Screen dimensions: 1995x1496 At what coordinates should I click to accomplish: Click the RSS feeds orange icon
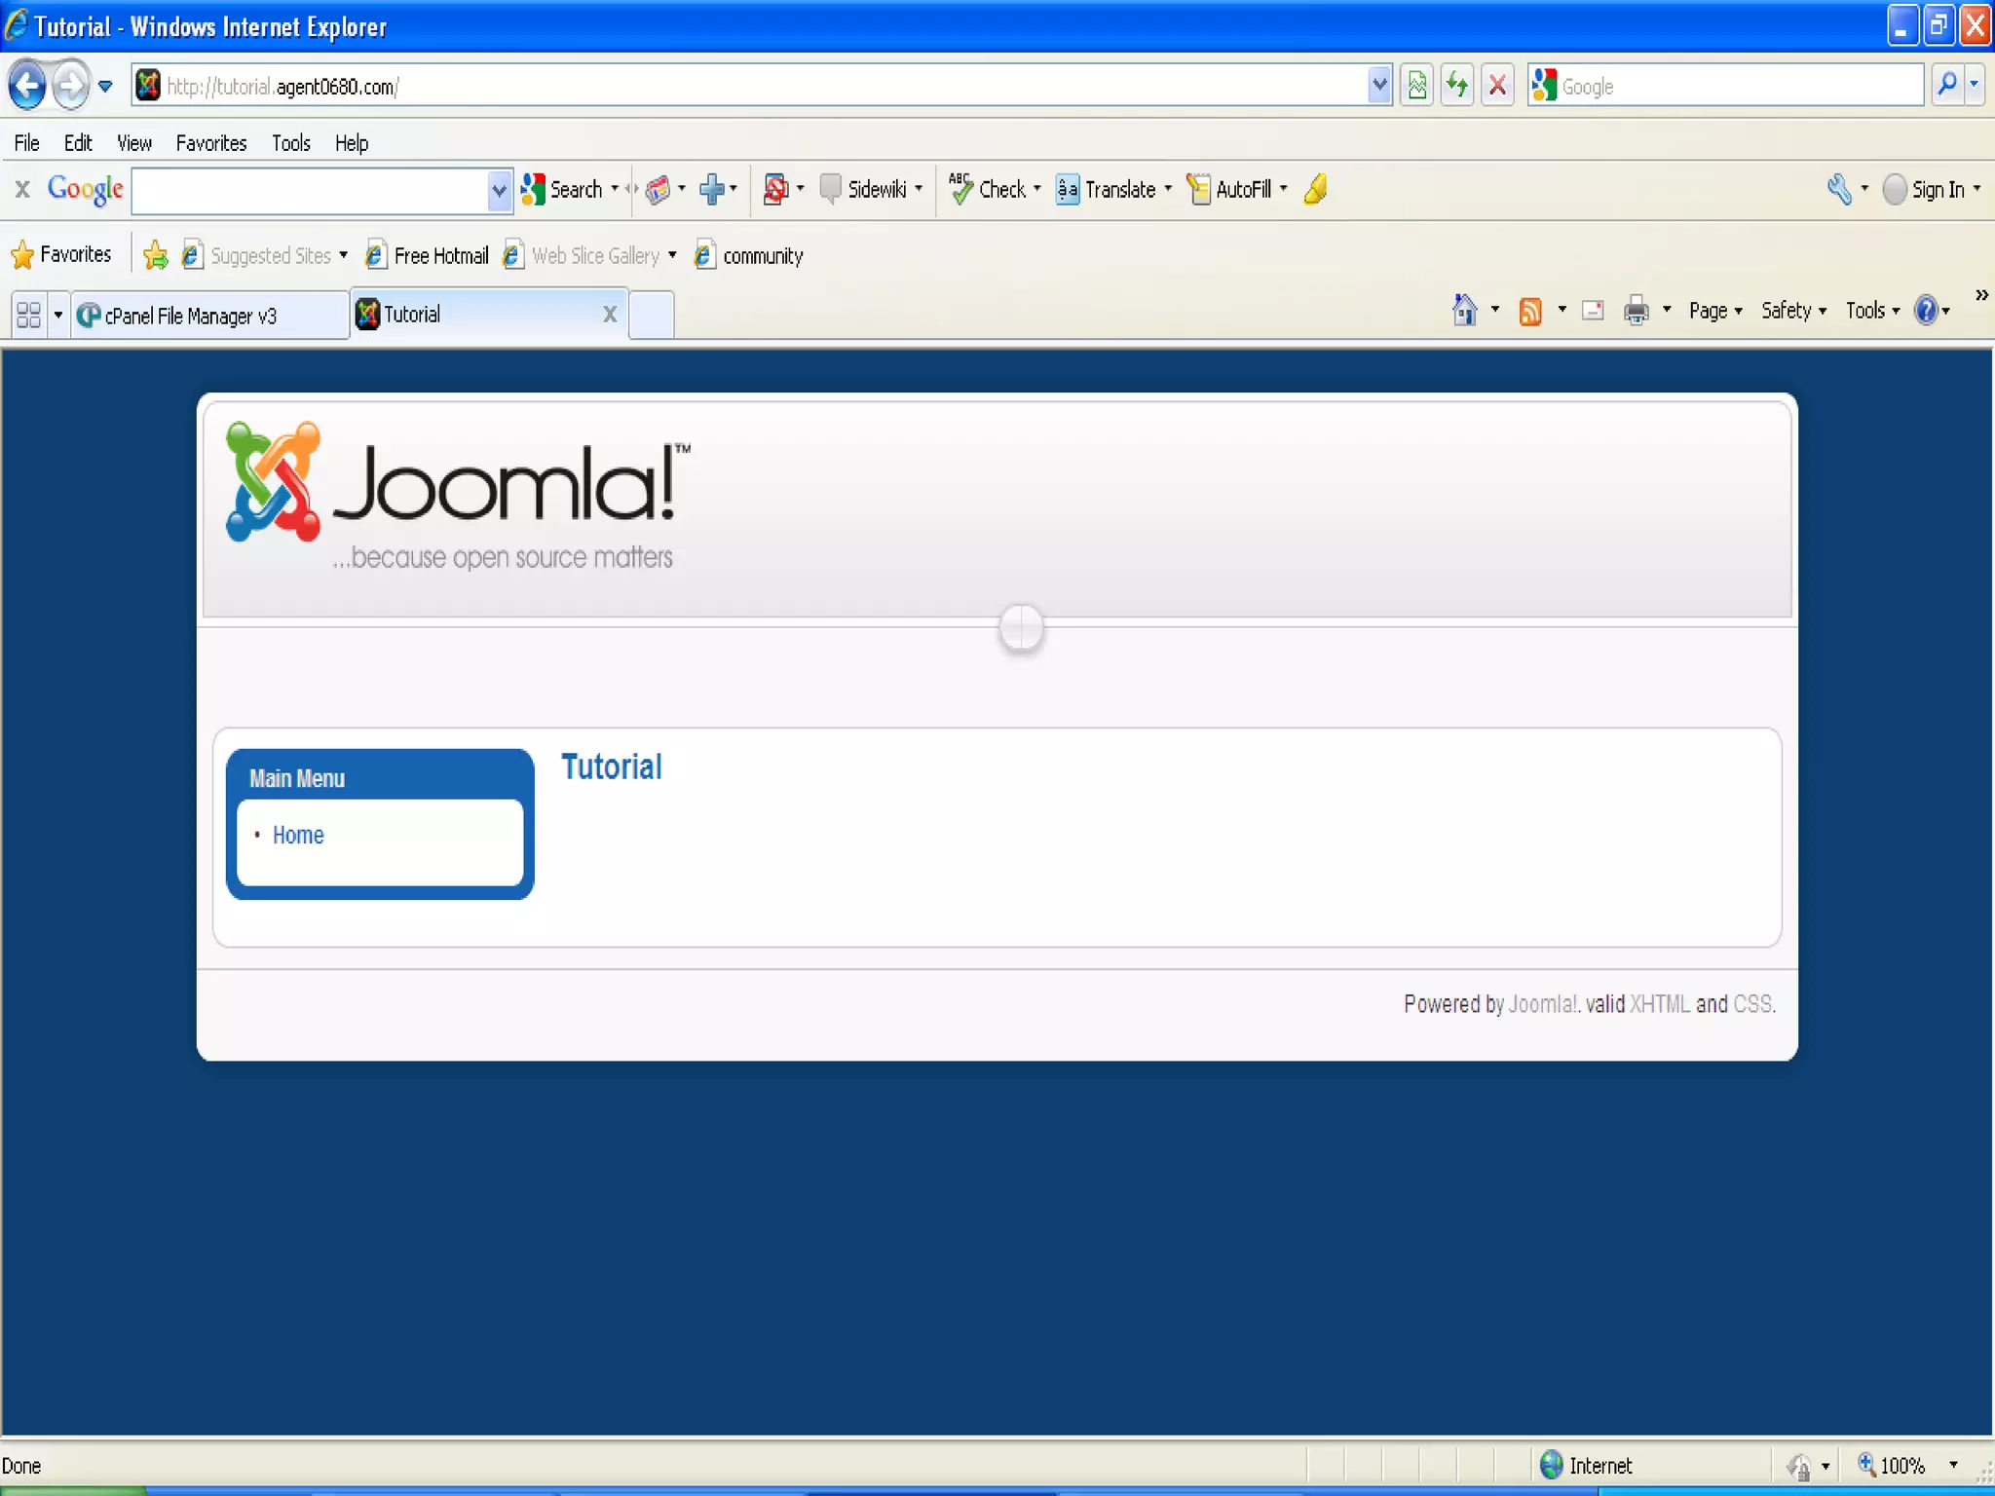pos(1530,312)
